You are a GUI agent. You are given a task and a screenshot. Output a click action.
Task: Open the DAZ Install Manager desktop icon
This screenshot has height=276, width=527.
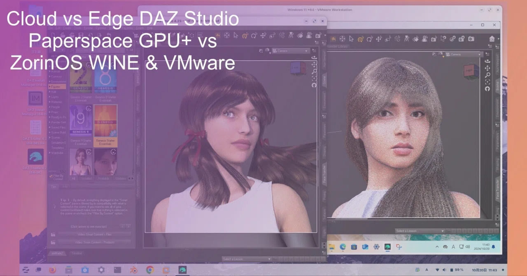(x=36, y=98)
